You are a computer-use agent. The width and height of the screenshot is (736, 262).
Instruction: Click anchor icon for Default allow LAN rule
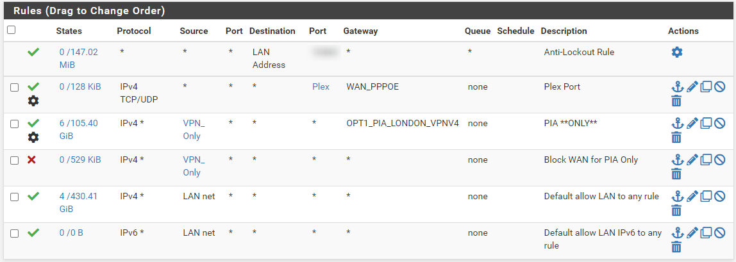(x=676, y=197)
